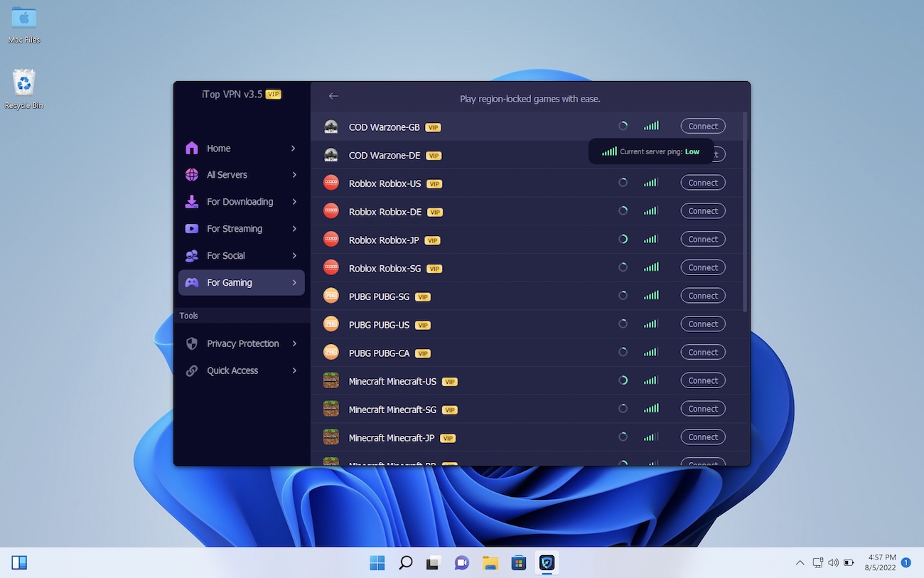Connect to the Roblox Roblox-JP server
924x578 pixels.
pos(702,239)
